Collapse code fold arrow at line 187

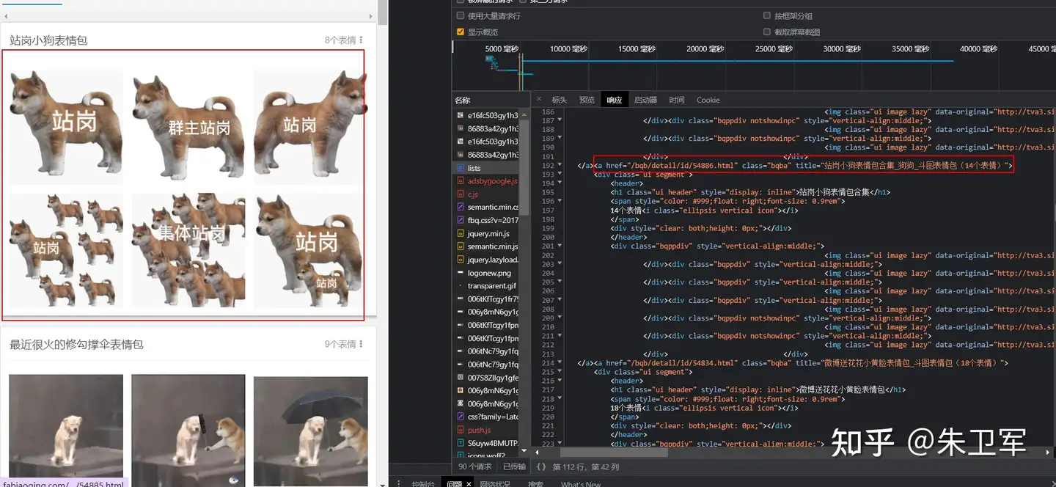(x=560, y=120)
